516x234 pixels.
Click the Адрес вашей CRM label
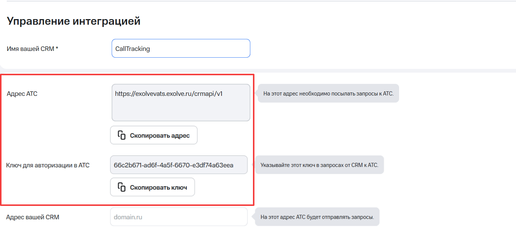[x=33, y=217]
